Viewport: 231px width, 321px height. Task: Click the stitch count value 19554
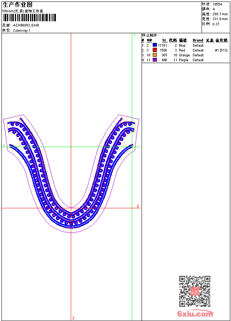pyautogui.click(x=217, y=4)
